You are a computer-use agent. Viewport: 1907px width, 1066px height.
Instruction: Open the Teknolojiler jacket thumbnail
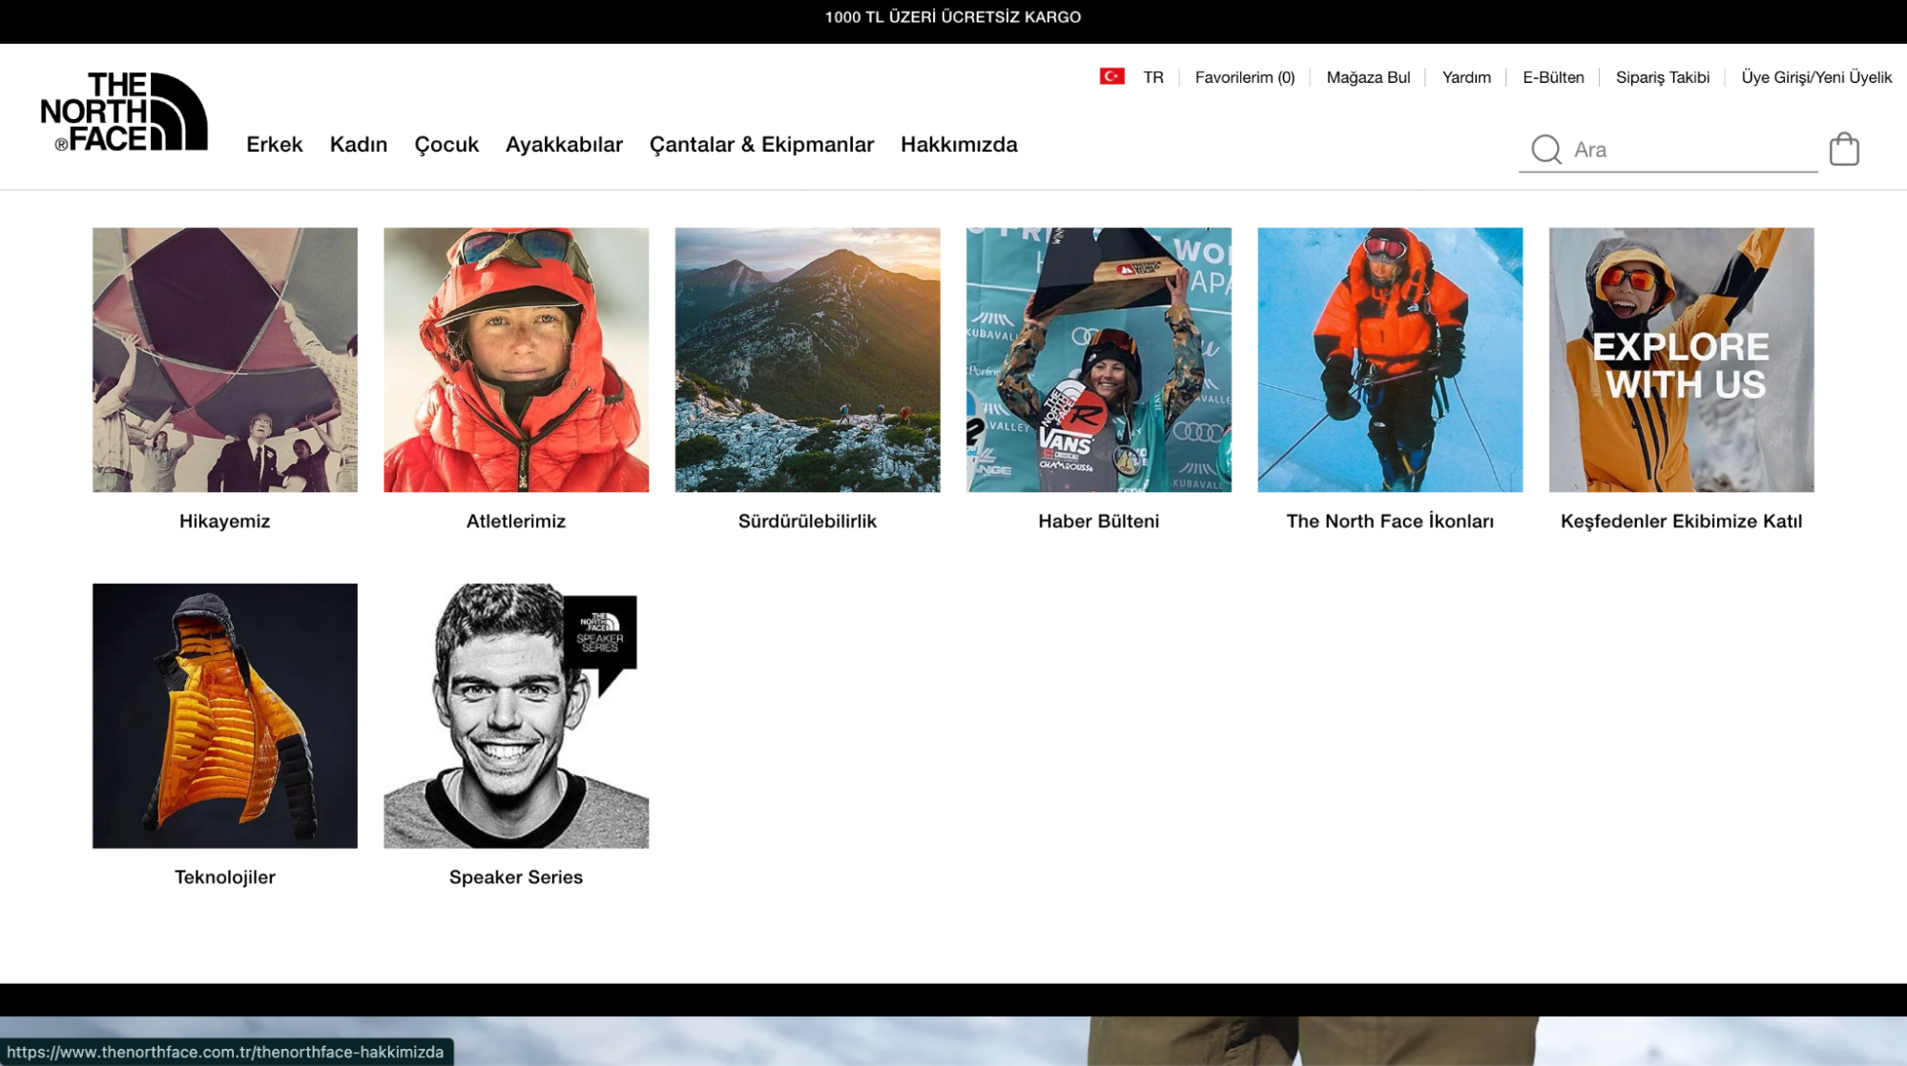point(224,715)
